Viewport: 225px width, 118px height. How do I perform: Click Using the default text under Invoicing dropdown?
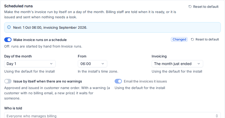[x=177, y=71]
